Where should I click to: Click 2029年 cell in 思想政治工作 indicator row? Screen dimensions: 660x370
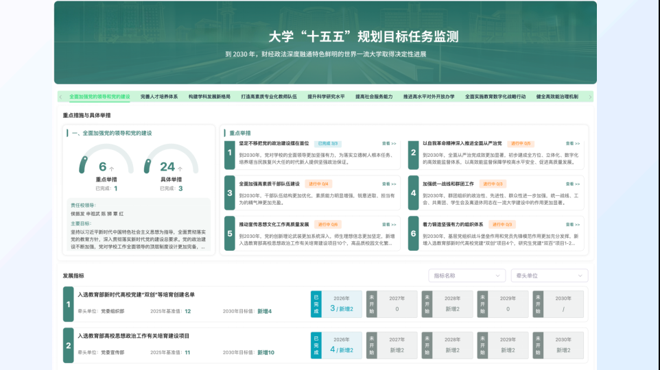tap(503, 345)
